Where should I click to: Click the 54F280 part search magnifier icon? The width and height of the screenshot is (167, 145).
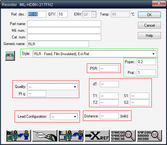click(x=149, y=135)
